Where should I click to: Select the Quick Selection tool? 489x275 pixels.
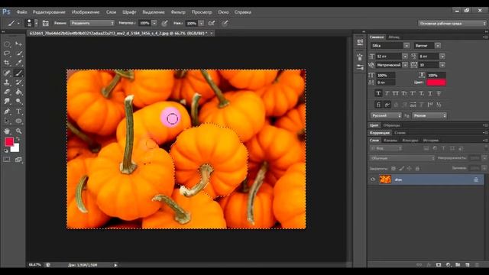tap(18, 53)
